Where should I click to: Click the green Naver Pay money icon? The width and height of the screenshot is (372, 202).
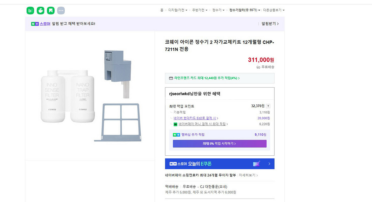175,124
